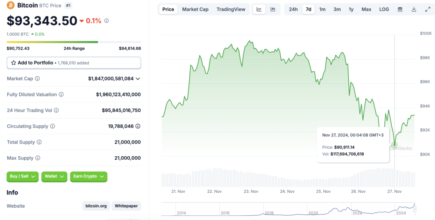Open the calendar date picker icon
435x220 pixels.
click(x=400, y=9)
